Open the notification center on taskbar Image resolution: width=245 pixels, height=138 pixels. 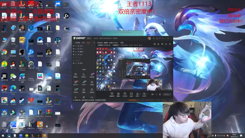point(241,136)
